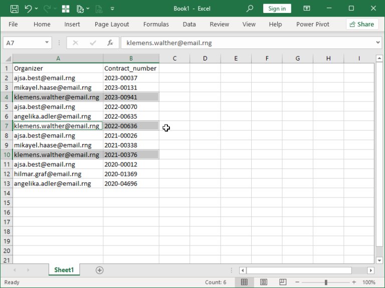Image resolution: width=385 pixels, height=288 pixels.
Task: Click the zoom out minus button
Action: pyautogui.click(x=297, y=282)
